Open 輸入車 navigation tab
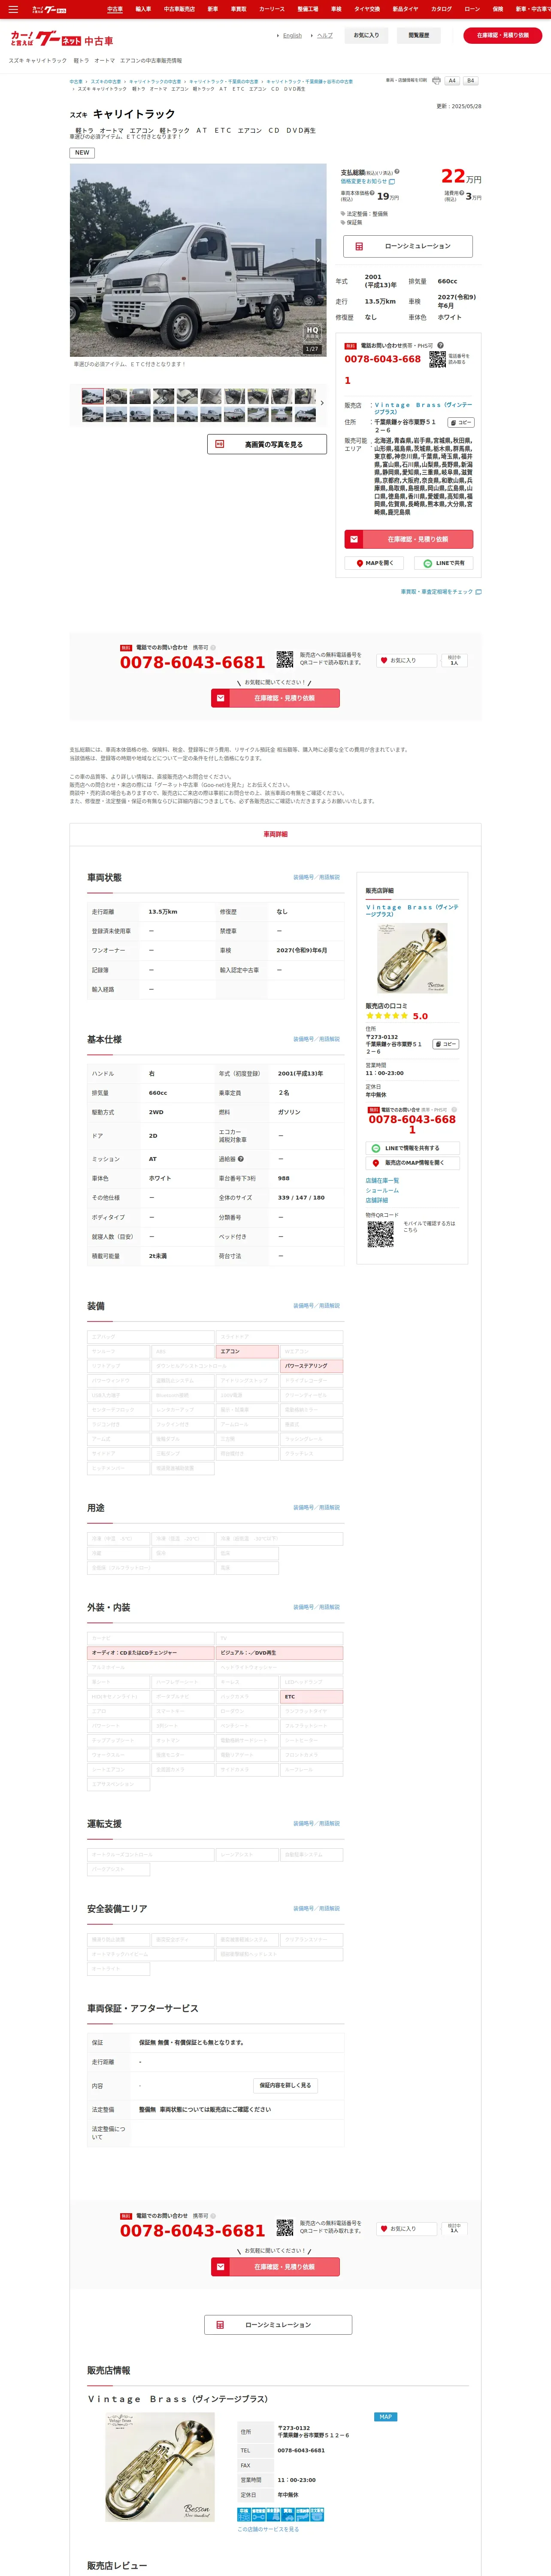 (143, 9)
